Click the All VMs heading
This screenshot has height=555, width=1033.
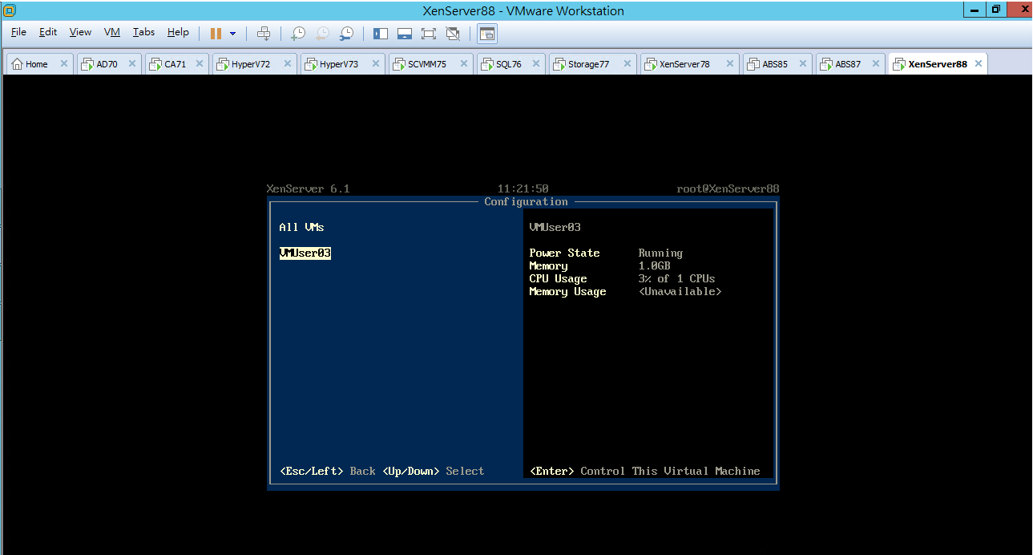301,228
